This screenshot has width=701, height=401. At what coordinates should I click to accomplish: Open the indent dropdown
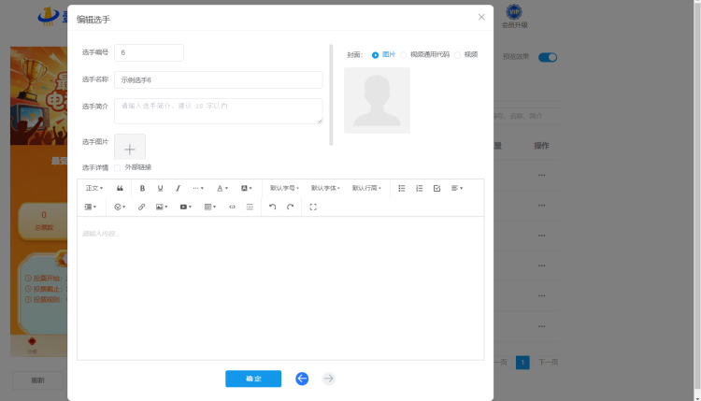[x=90, y=207]
